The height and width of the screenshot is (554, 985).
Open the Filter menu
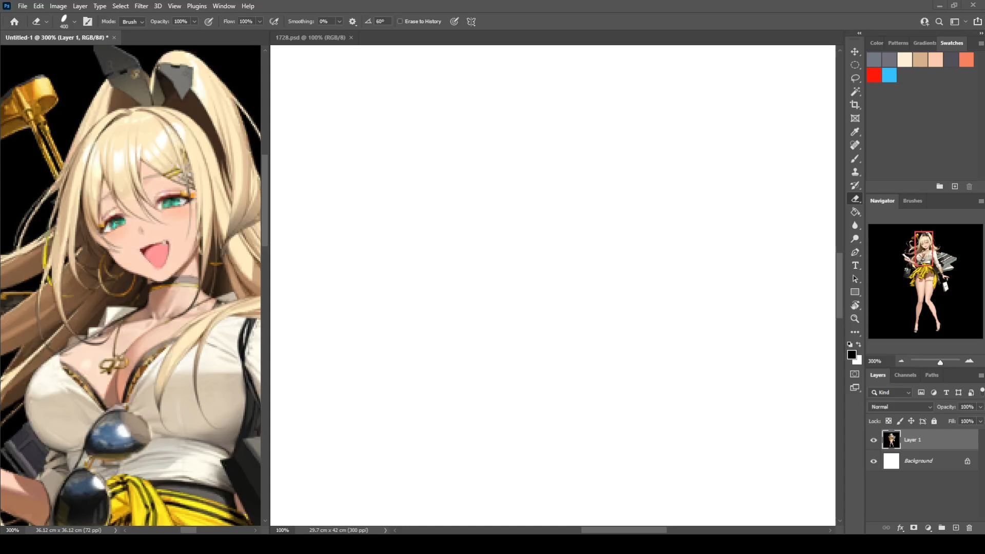[141, 6]
